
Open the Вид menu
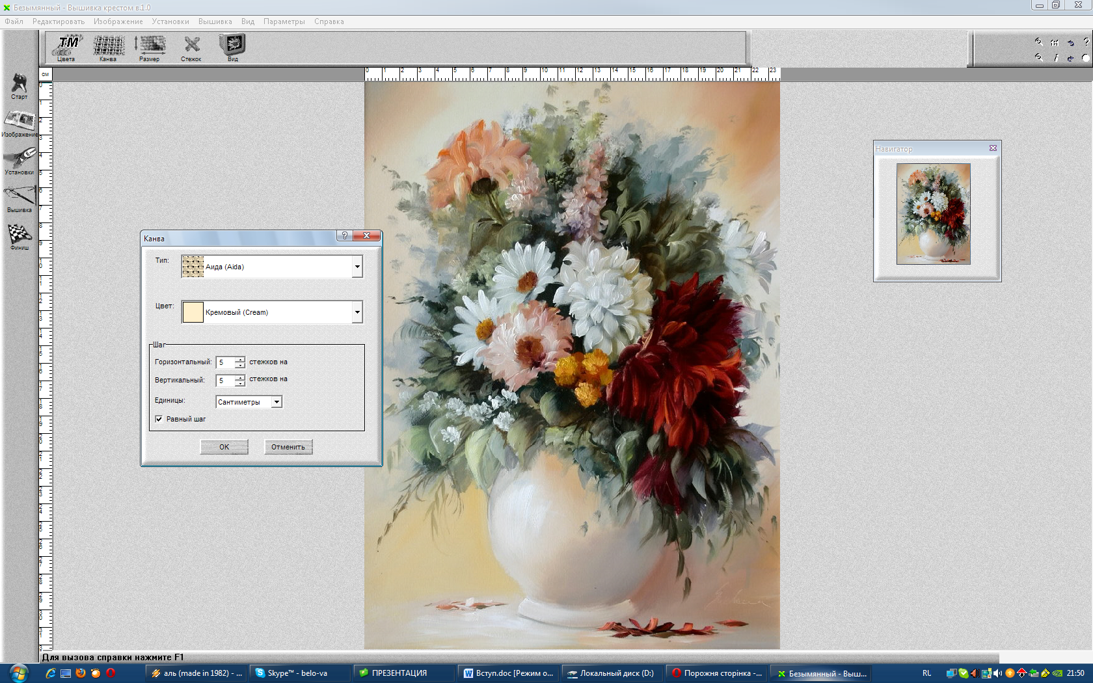coord(248,21)
